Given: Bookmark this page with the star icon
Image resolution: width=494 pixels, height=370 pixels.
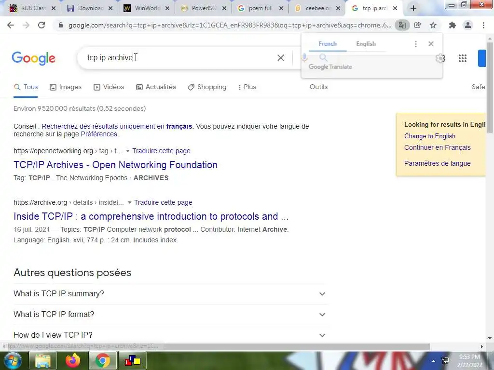Looking at the screenshot, I should (x=433, y=25).
